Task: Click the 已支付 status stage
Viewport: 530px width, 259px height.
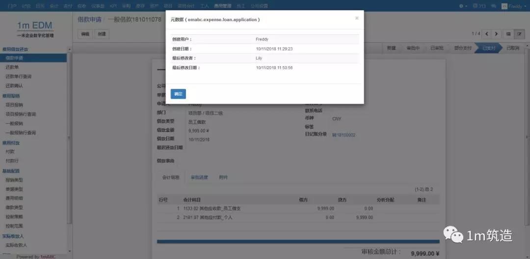Action: [x=489, y=48]
